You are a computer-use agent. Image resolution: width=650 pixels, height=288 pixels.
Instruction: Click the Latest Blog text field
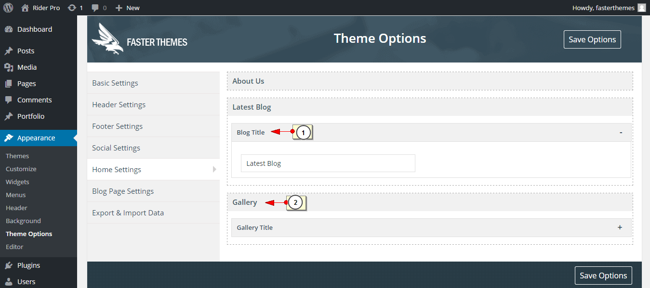pos(328,163)
